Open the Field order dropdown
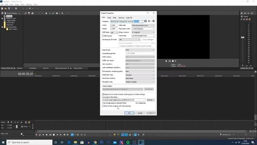This screenshot has height=145, width=257. coord(143,25)
